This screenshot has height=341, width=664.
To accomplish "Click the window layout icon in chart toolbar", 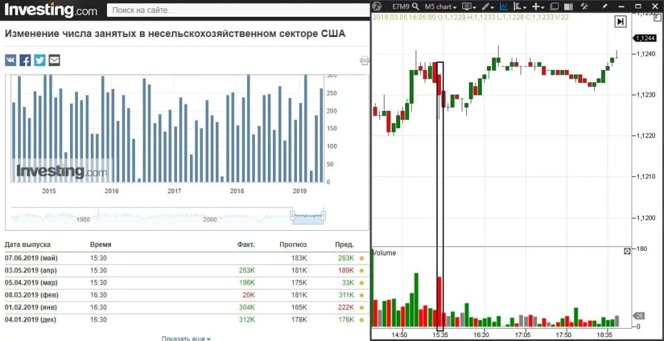I will 554,6.
